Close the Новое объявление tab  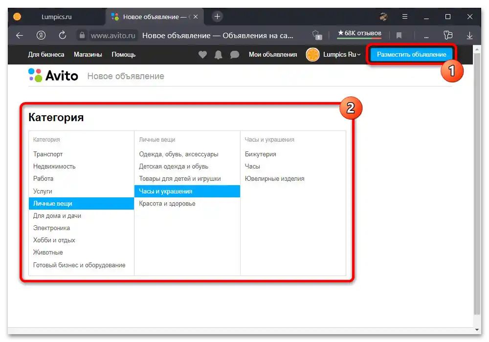(196, 17)
